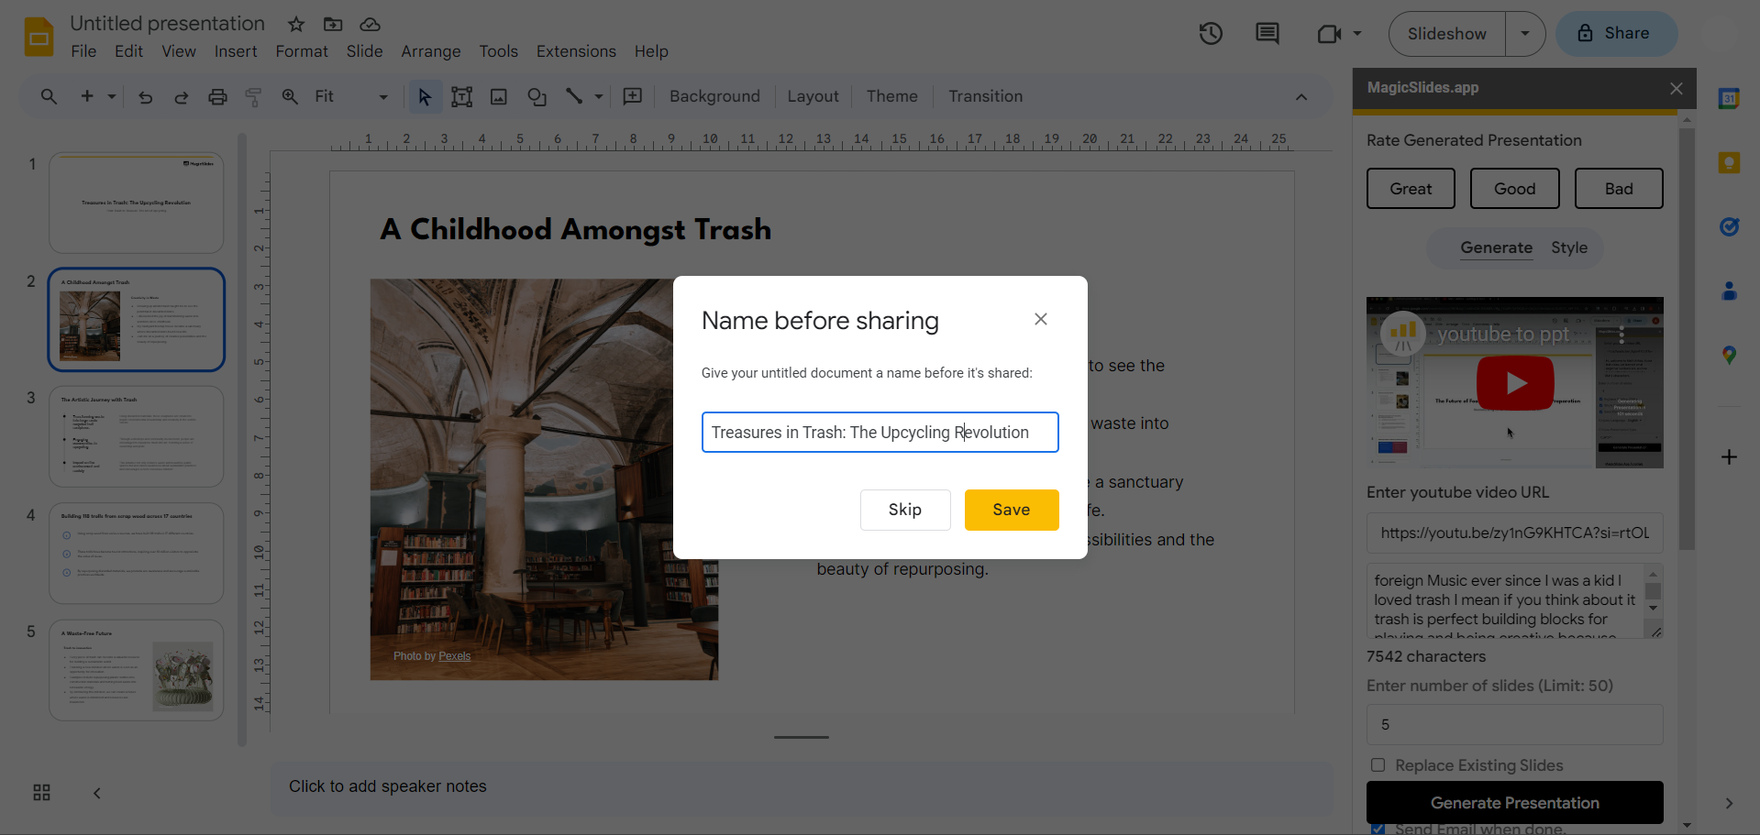This screenshot has height=835, width=1760.
Task: Expand the Slideshow options dropdown arrow
Action: click(1524, 34)
